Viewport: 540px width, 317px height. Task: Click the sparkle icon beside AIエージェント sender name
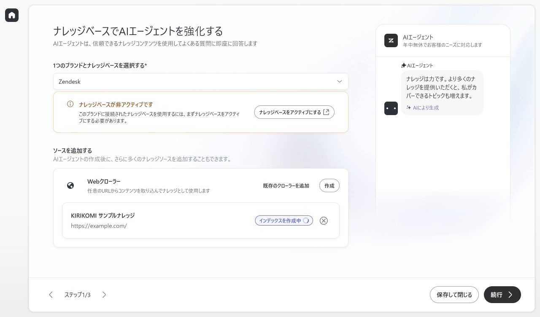404,66
